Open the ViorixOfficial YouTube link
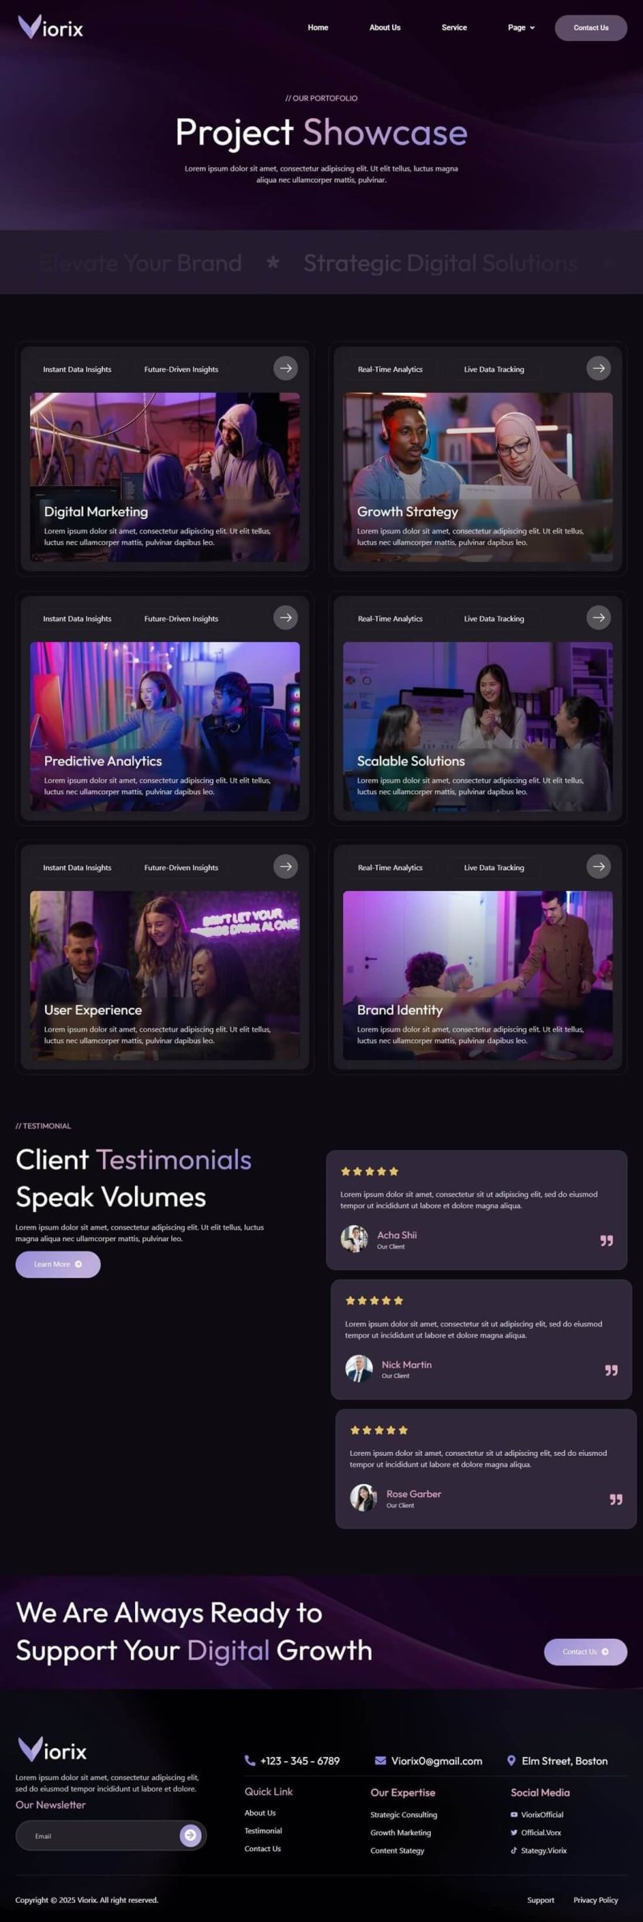Viewport: 643px width, 1922px height. [x=541, y=1814]
